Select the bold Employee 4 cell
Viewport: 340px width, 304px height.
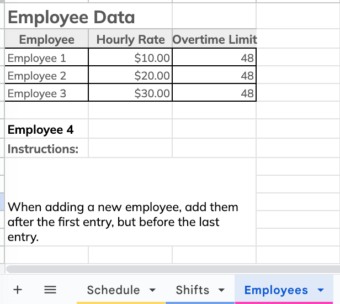46,129
